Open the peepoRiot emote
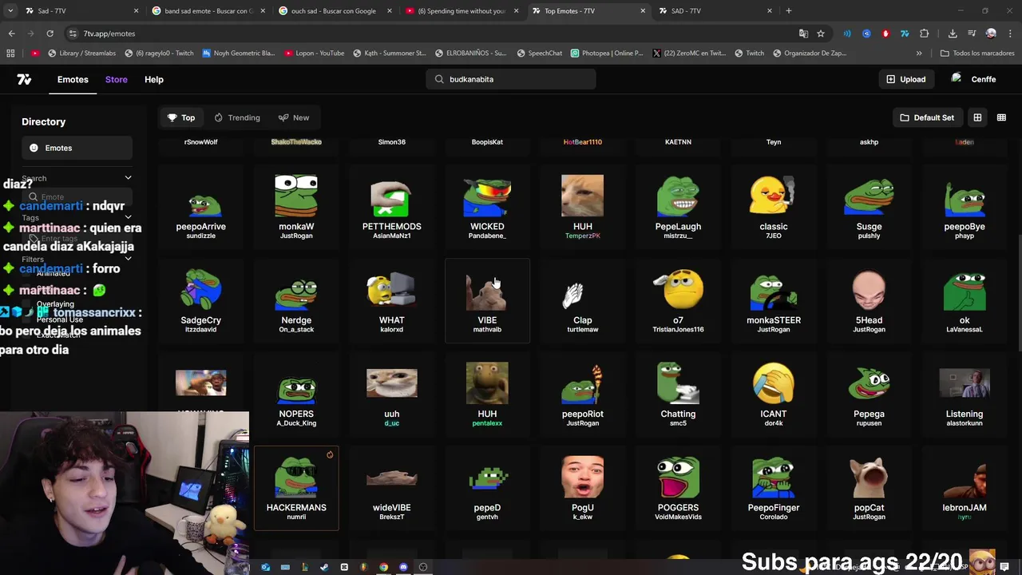 (x=583, y=395)
